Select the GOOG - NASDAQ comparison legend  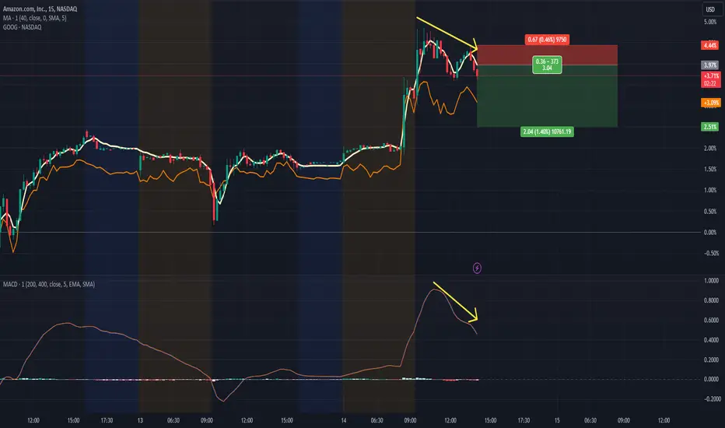coord(23,27)
